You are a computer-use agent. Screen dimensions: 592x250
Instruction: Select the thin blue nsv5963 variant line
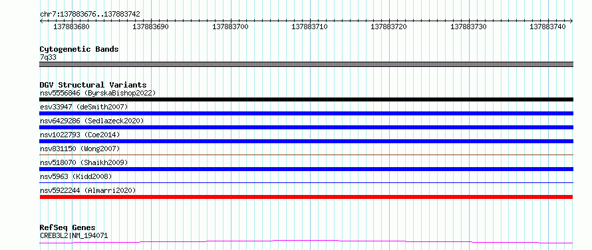306,182
